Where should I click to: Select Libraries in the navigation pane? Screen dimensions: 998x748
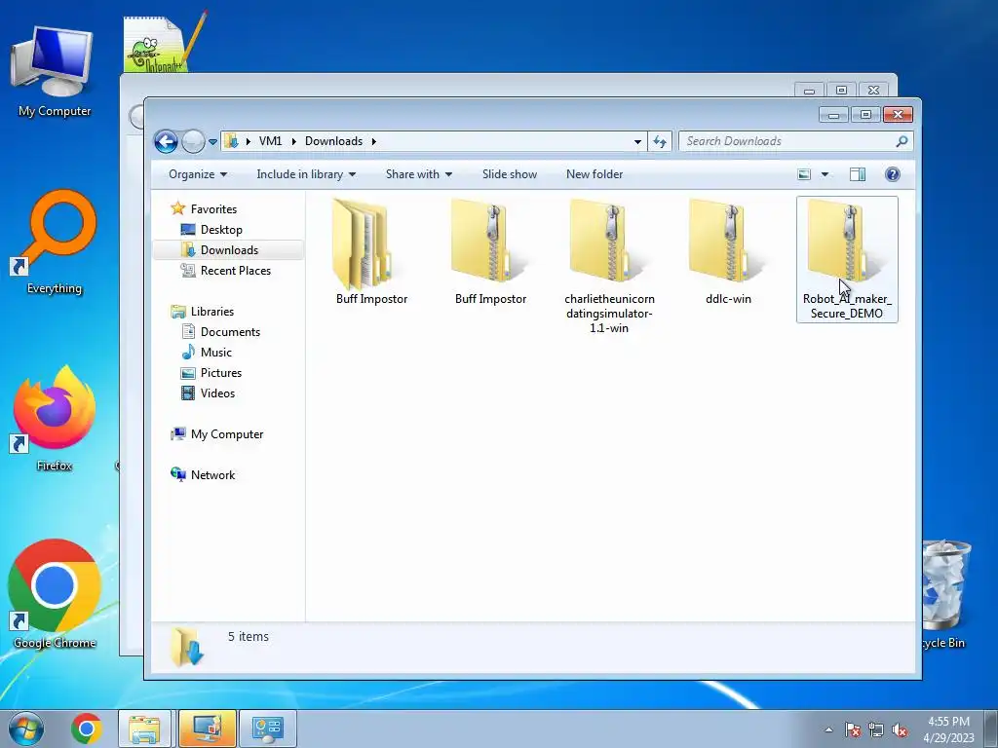211,311
